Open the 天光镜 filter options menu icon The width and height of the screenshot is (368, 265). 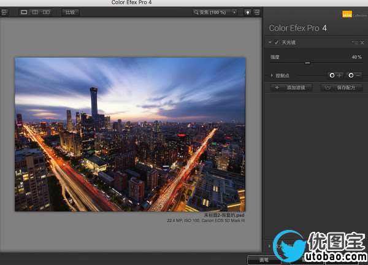[x=355, y=42]
